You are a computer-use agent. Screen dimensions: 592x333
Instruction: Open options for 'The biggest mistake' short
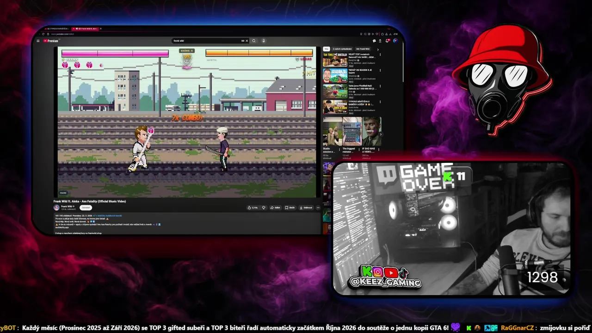tap(359, 149)
